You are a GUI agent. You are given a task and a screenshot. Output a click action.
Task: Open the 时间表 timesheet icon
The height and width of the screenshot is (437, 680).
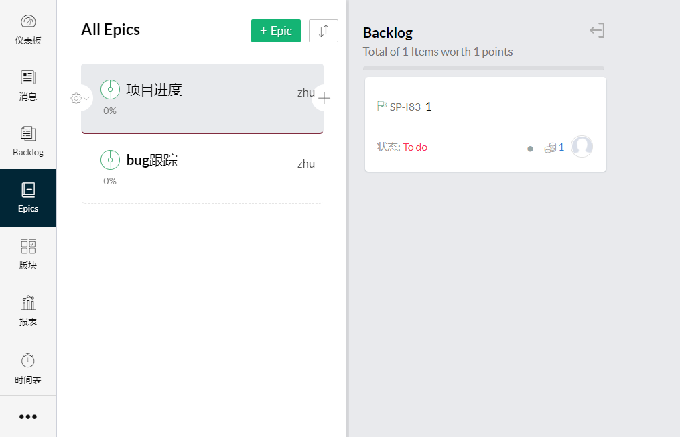pos(28,361)
